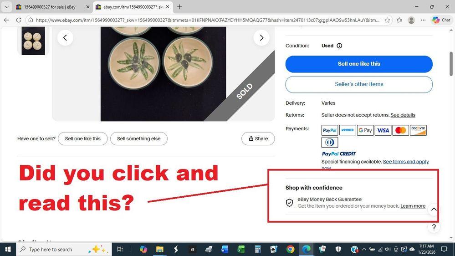Open the Condition info icon next to Used
Viewport: 455px width, 256px height.
click(339, 46)
